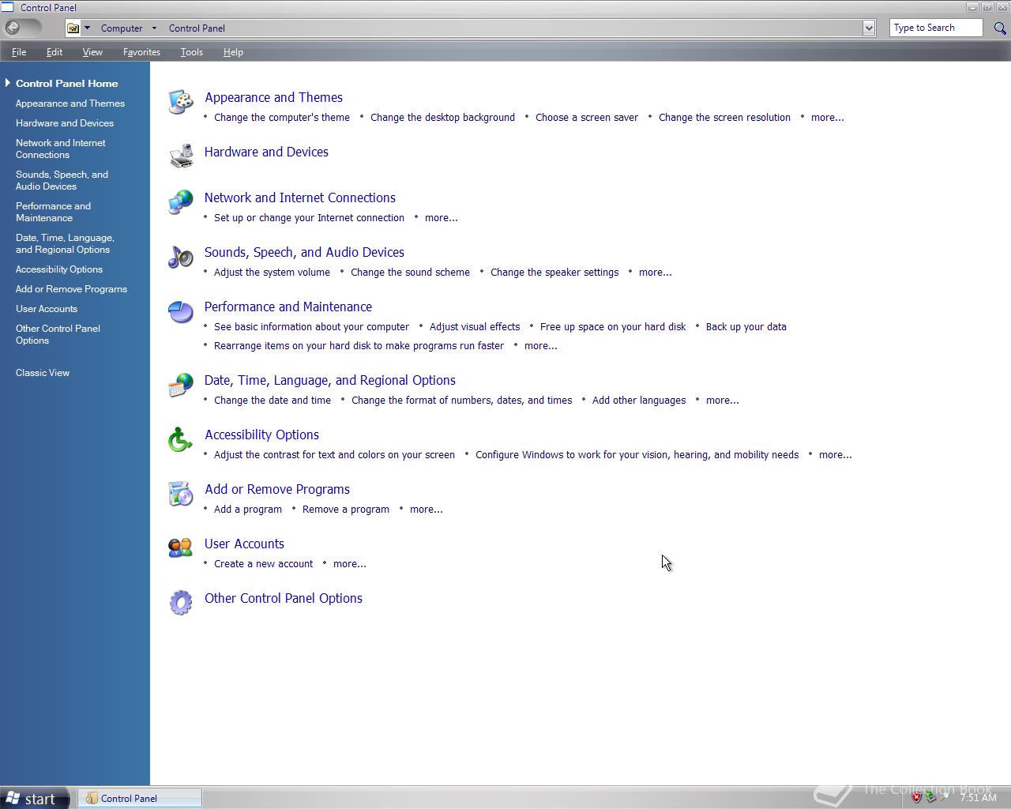Image resolution: width=1011 pixels, height=809 pixels.
Task: Click the Hardware and Devices printer icon
Action: tap(180, 156)
